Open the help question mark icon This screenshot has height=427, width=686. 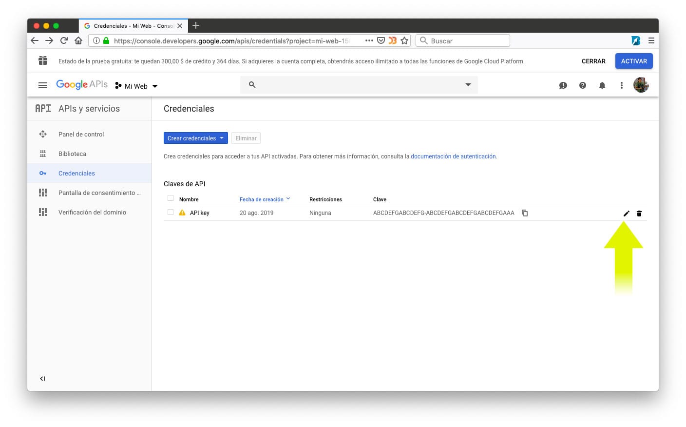(583, 85)
